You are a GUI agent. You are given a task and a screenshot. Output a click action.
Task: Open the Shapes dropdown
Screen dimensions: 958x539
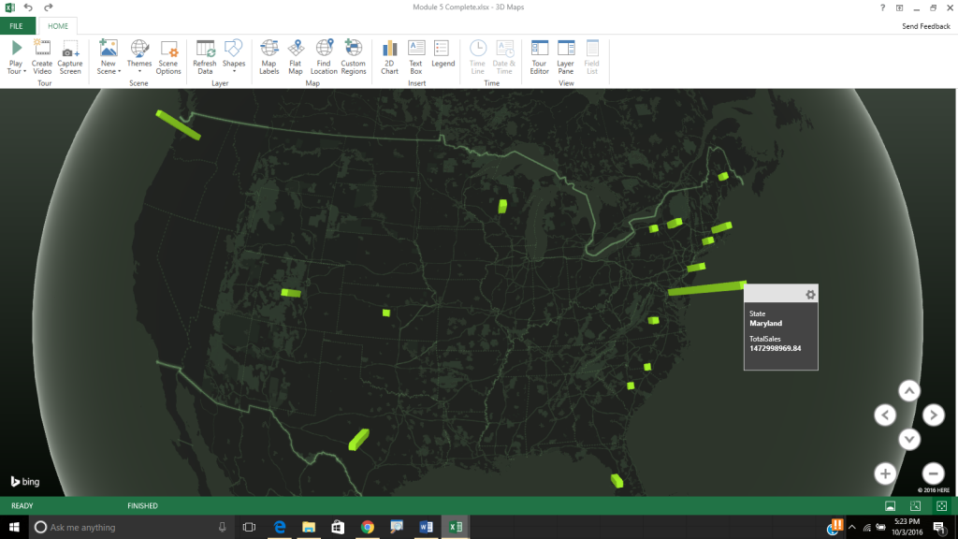pos(233,57)
